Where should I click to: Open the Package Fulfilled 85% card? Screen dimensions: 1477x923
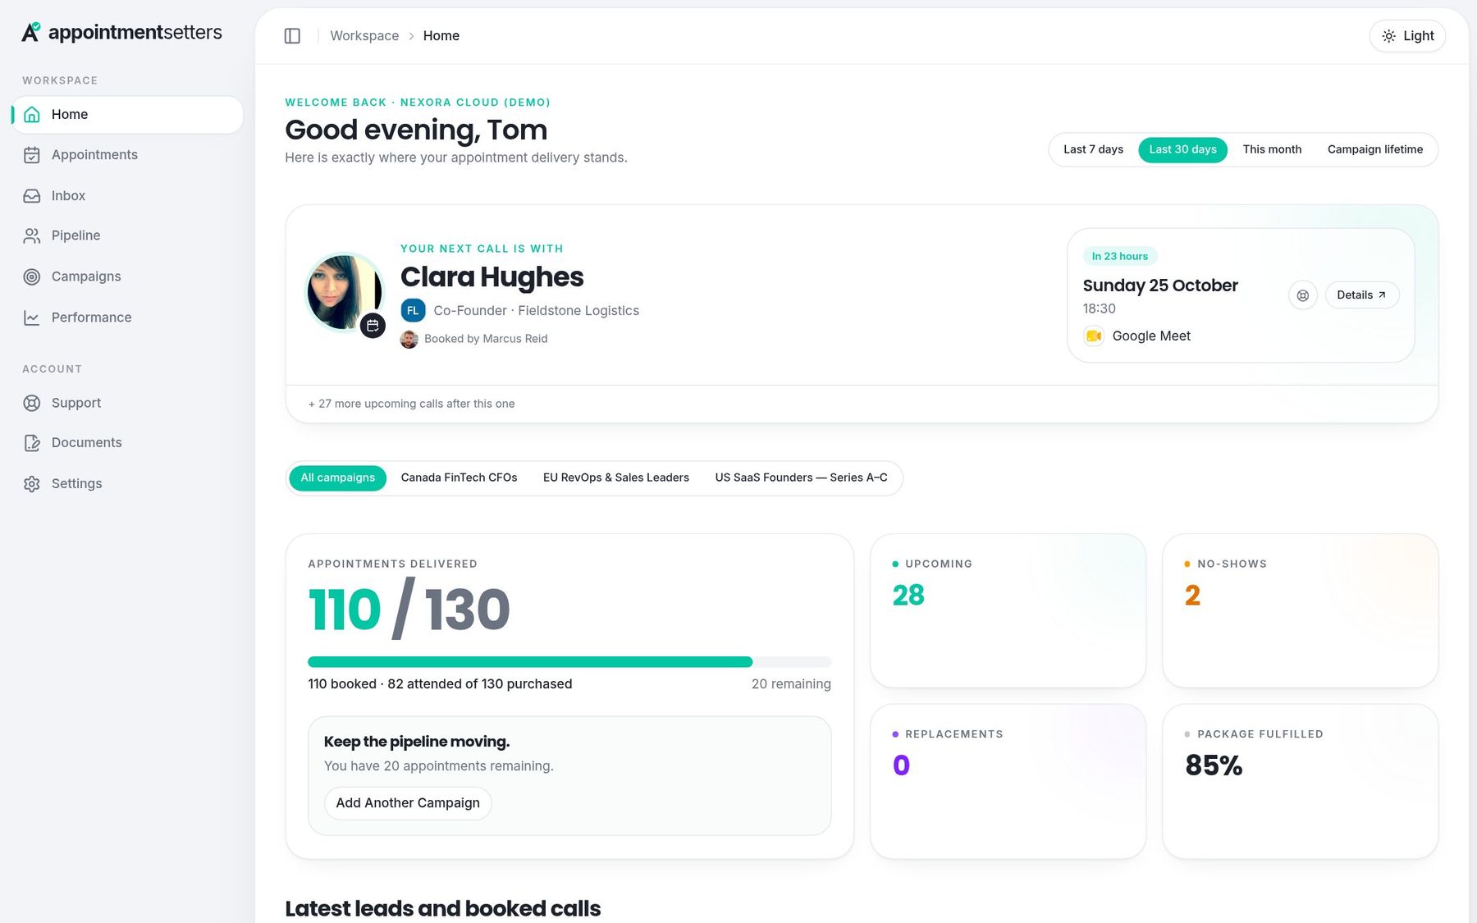click(x=1301, y=782)
